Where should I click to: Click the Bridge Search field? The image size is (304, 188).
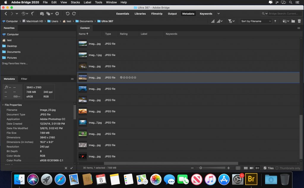(282, 13)
